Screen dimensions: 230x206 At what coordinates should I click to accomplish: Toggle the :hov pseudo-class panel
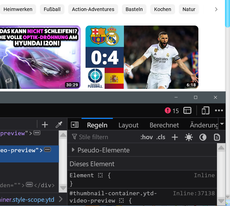[x=146, y=137]
